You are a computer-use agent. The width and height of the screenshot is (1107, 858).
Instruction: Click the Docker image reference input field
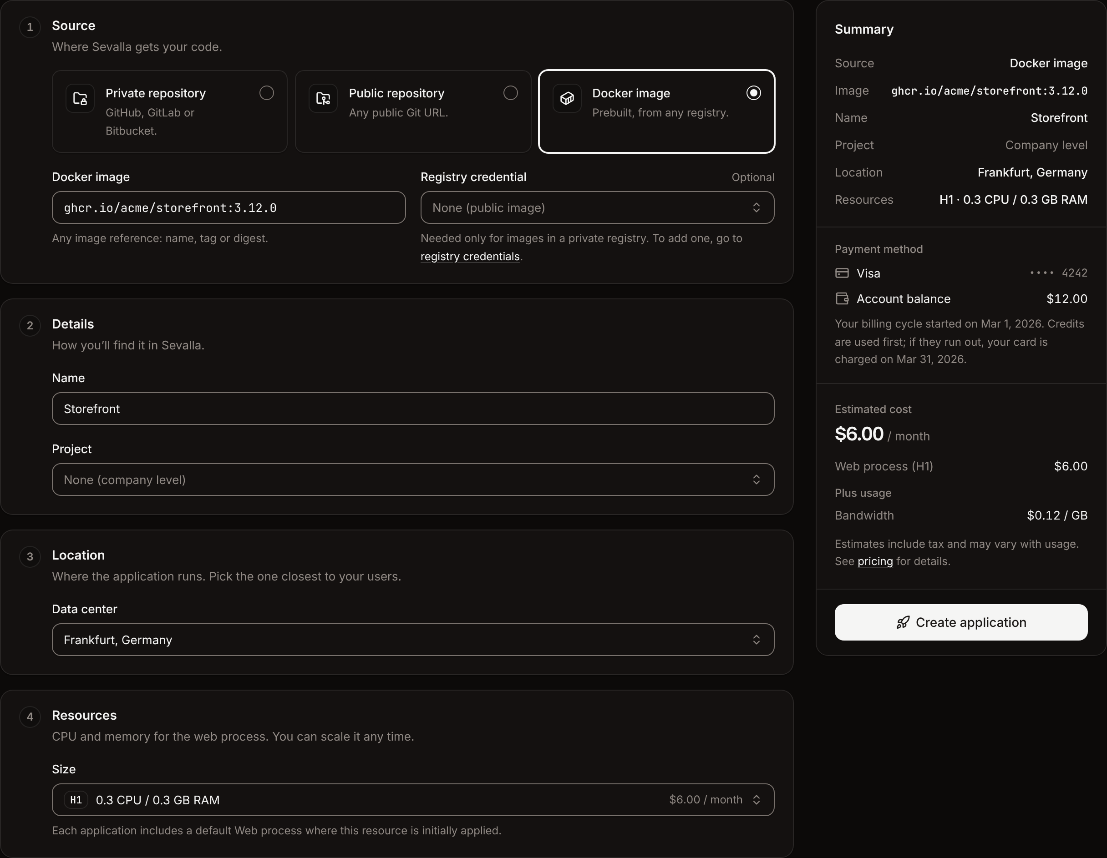click(229, 207)
